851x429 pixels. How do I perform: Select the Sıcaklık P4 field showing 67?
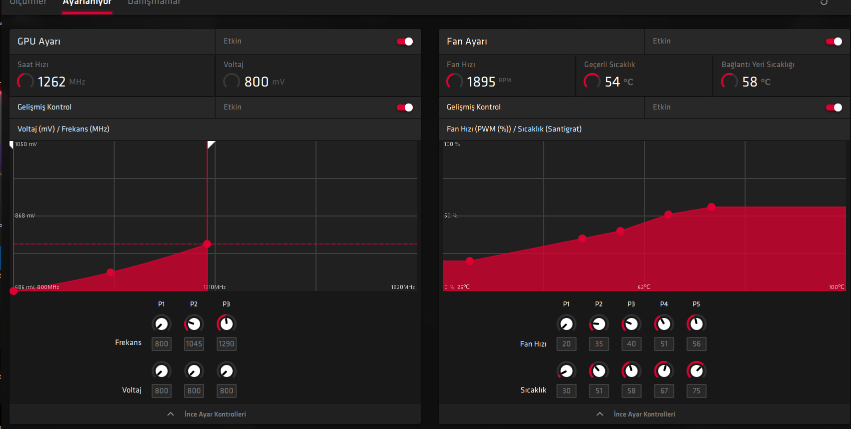(664, 391)
